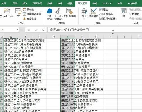Start 录制宏 macro recording

tap(29, 10)
